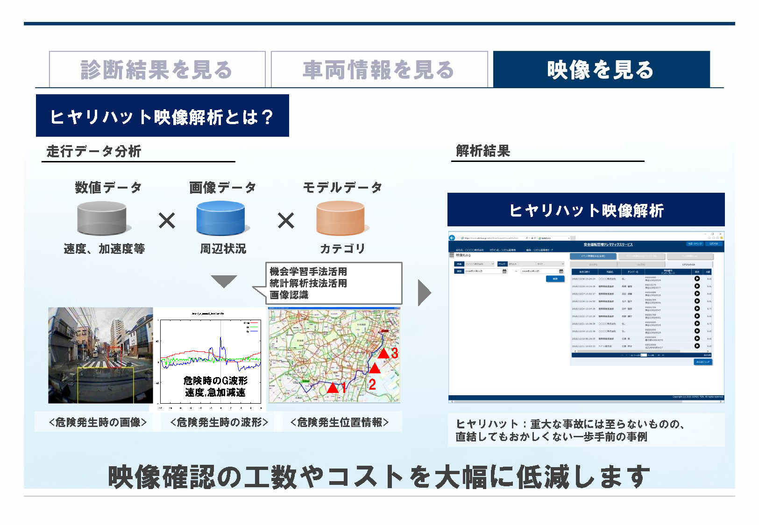Open the end date calendar picker
759x525 pixels.
click(x=561, y=271)
